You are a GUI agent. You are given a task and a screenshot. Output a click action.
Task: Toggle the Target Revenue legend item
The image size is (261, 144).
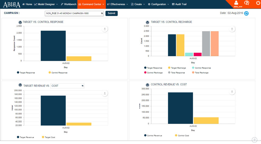pyautogui.click(x=26, y=137)
